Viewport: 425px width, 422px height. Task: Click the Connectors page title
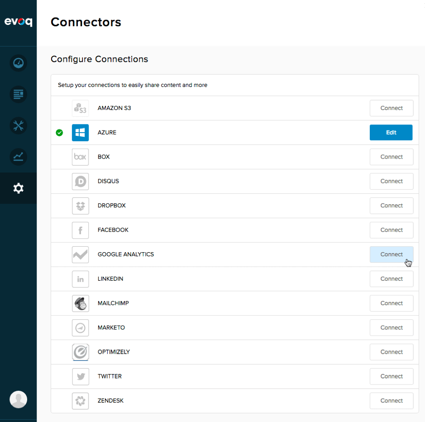click(86, 22)
